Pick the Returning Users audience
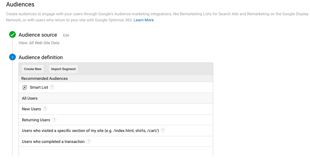 coord(36,120)
